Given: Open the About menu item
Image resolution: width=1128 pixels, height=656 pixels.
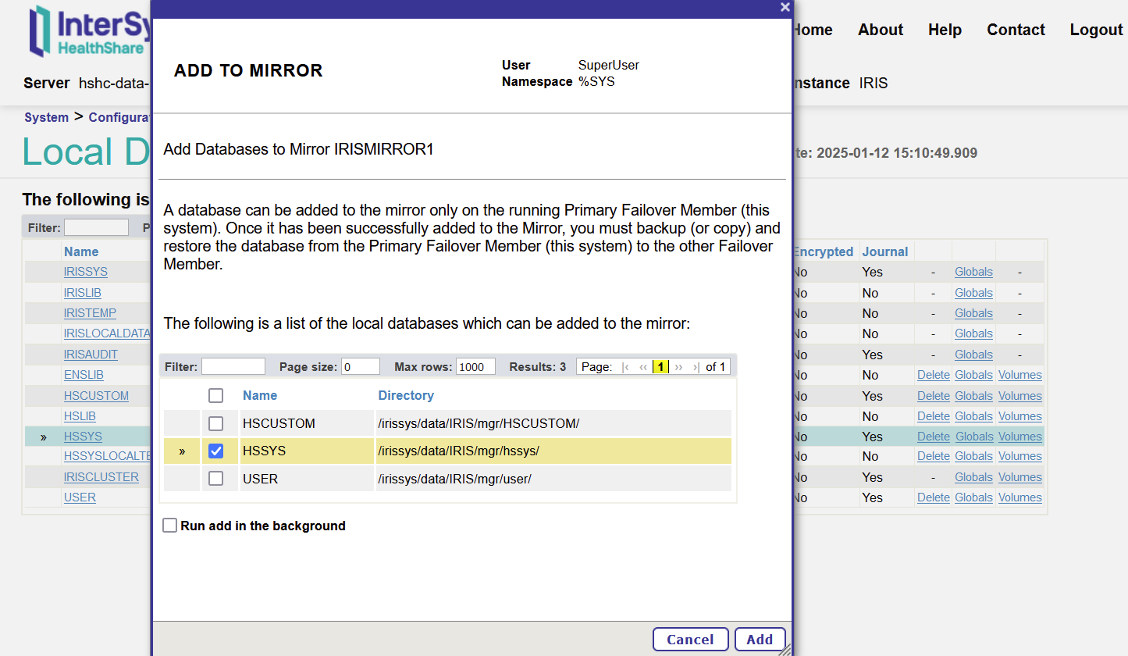Looking at the screenshot, I should pyautogui.click(x=880, y=30).
